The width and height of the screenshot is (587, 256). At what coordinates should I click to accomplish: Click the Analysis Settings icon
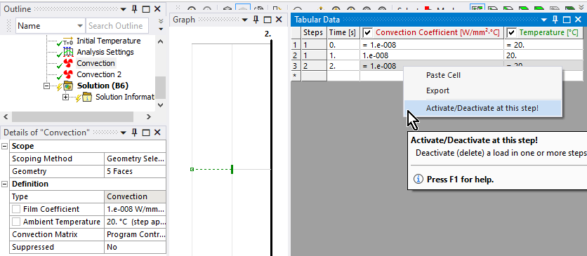point(68,52)
